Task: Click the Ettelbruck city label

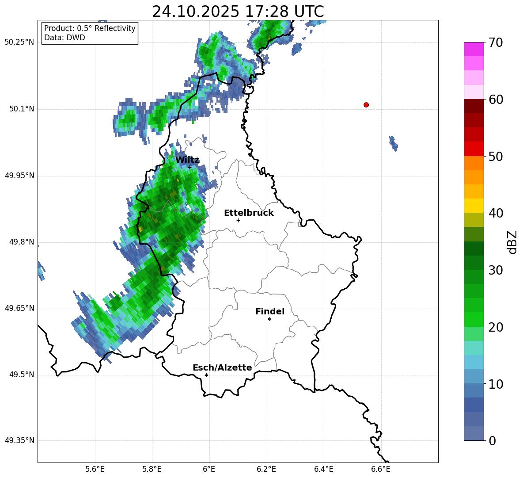Action: point(249,213)
